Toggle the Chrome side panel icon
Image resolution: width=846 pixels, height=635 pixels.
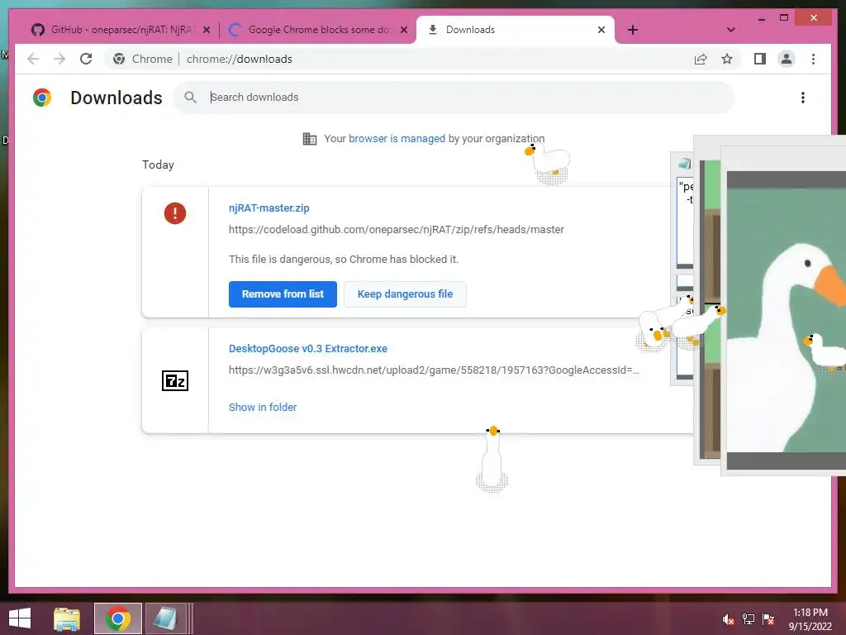(760, 59)
